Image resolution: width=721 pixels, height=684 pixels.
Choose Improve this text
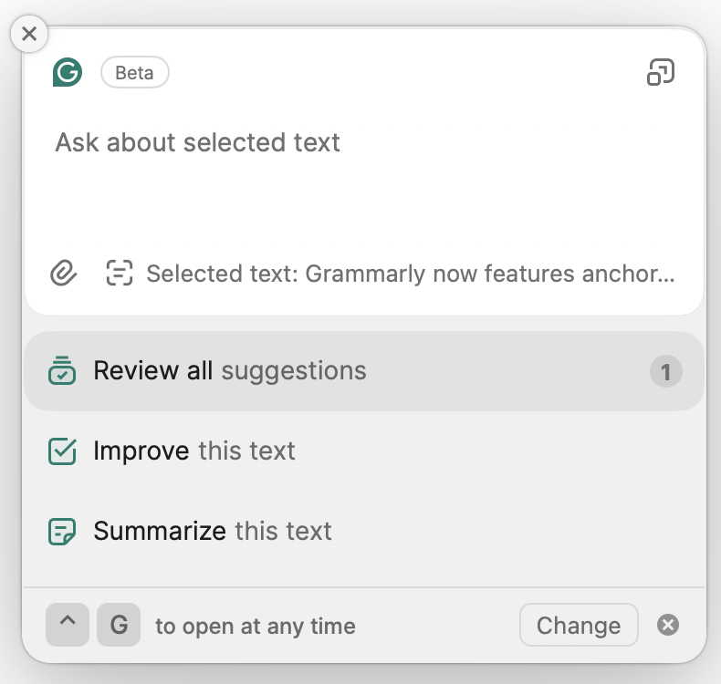click(x=364, y=451)
